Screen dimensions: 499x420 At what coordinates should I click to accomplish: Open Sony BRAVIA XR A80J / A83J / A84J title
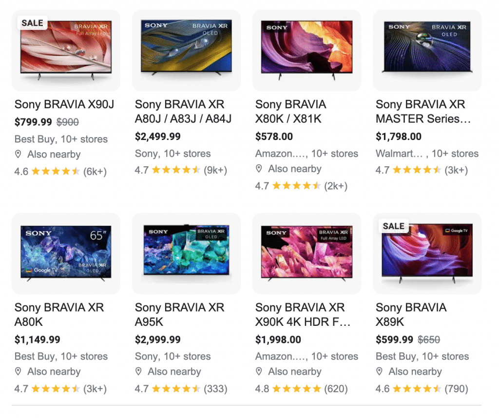click(x=183, y=112)
